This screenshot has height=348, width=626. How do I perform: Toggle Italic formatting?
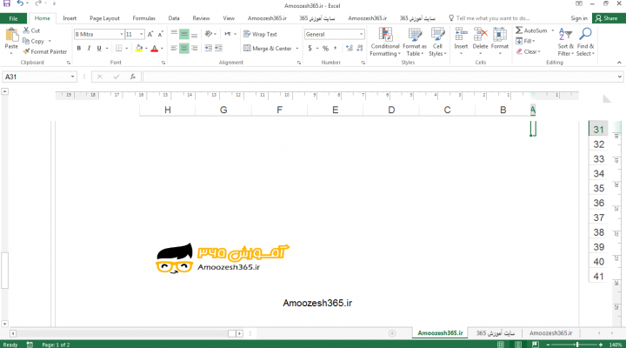click(89, 49)
